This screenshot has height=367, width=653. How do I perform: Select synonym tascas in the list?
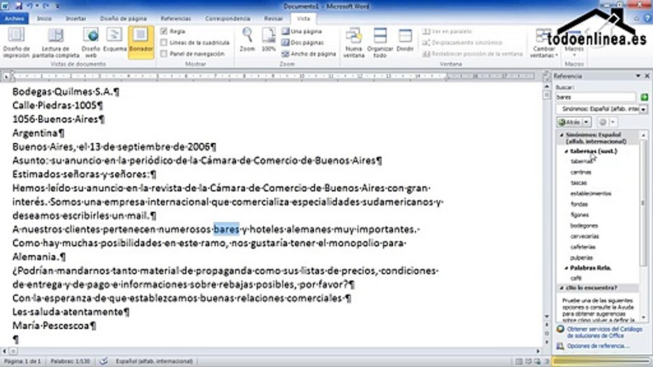[x=579, y=182]
